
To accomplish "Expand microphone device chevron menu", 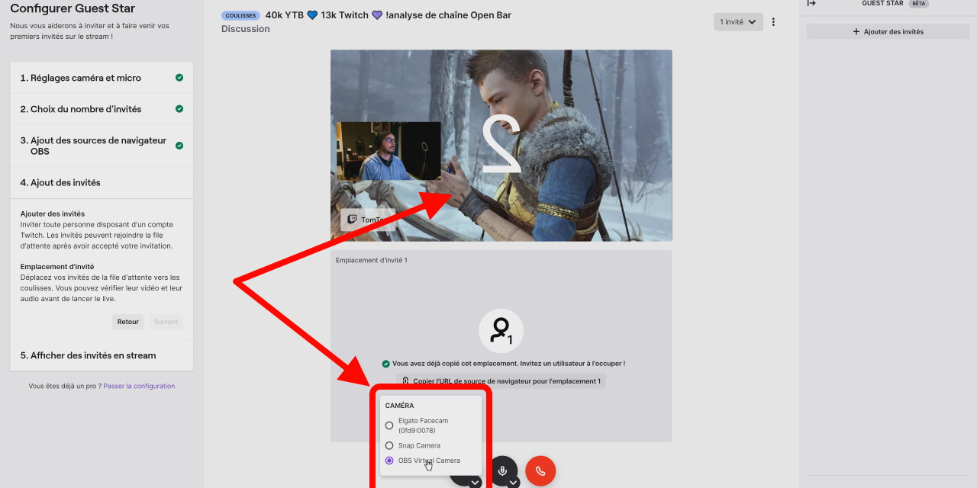I will coord(514,483).
